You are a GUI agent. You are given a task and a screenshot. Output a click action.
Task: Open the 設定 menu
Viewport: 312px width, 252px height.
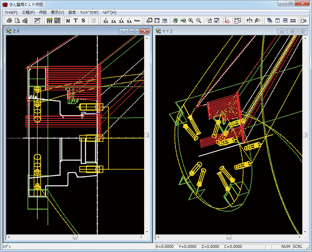coord(72,12)
